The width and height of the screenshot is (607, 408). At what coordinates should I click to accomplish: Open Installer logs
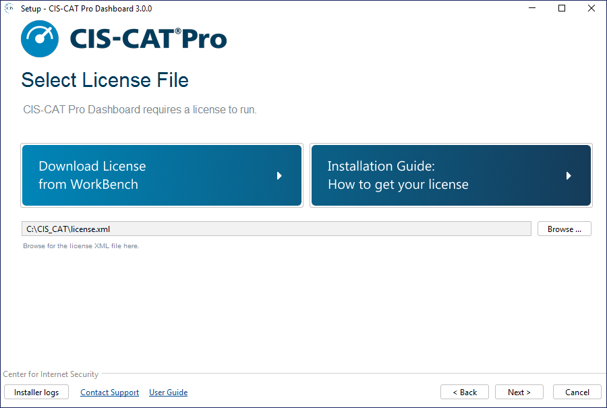[x=36, y=392]
